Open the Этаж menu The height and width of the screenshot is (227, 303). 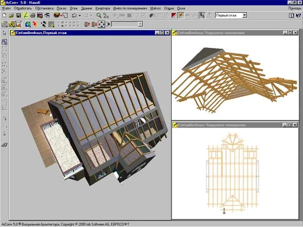coord(74,8)
